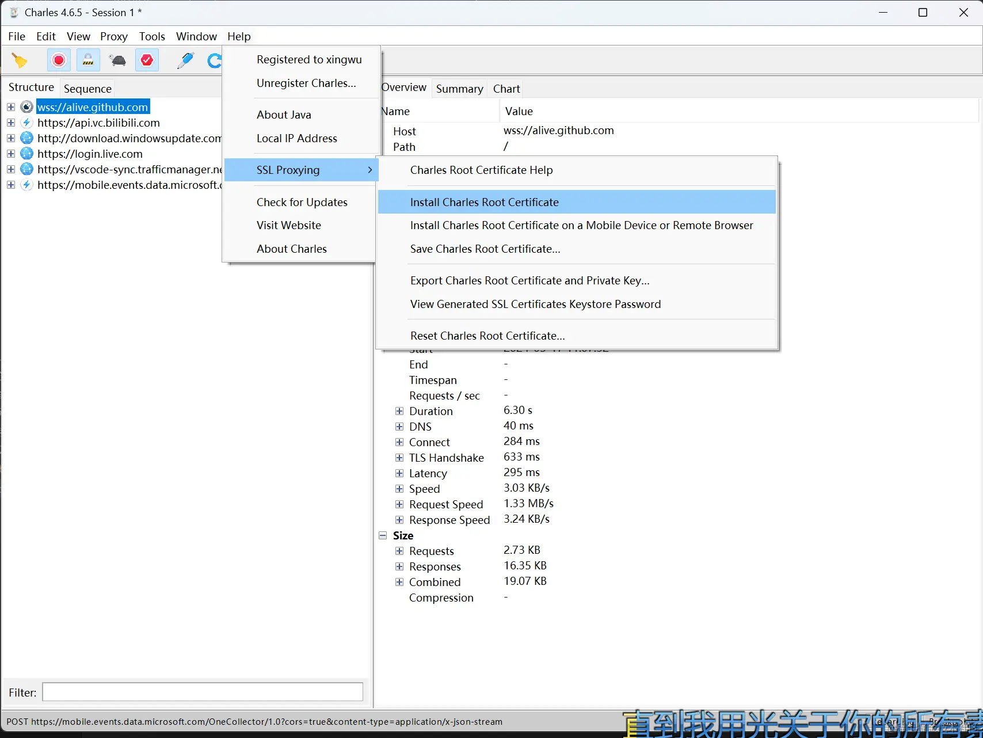Close the open Help menu
The width and height of the screenshot is (983, 738).
[x=239, y=36]
